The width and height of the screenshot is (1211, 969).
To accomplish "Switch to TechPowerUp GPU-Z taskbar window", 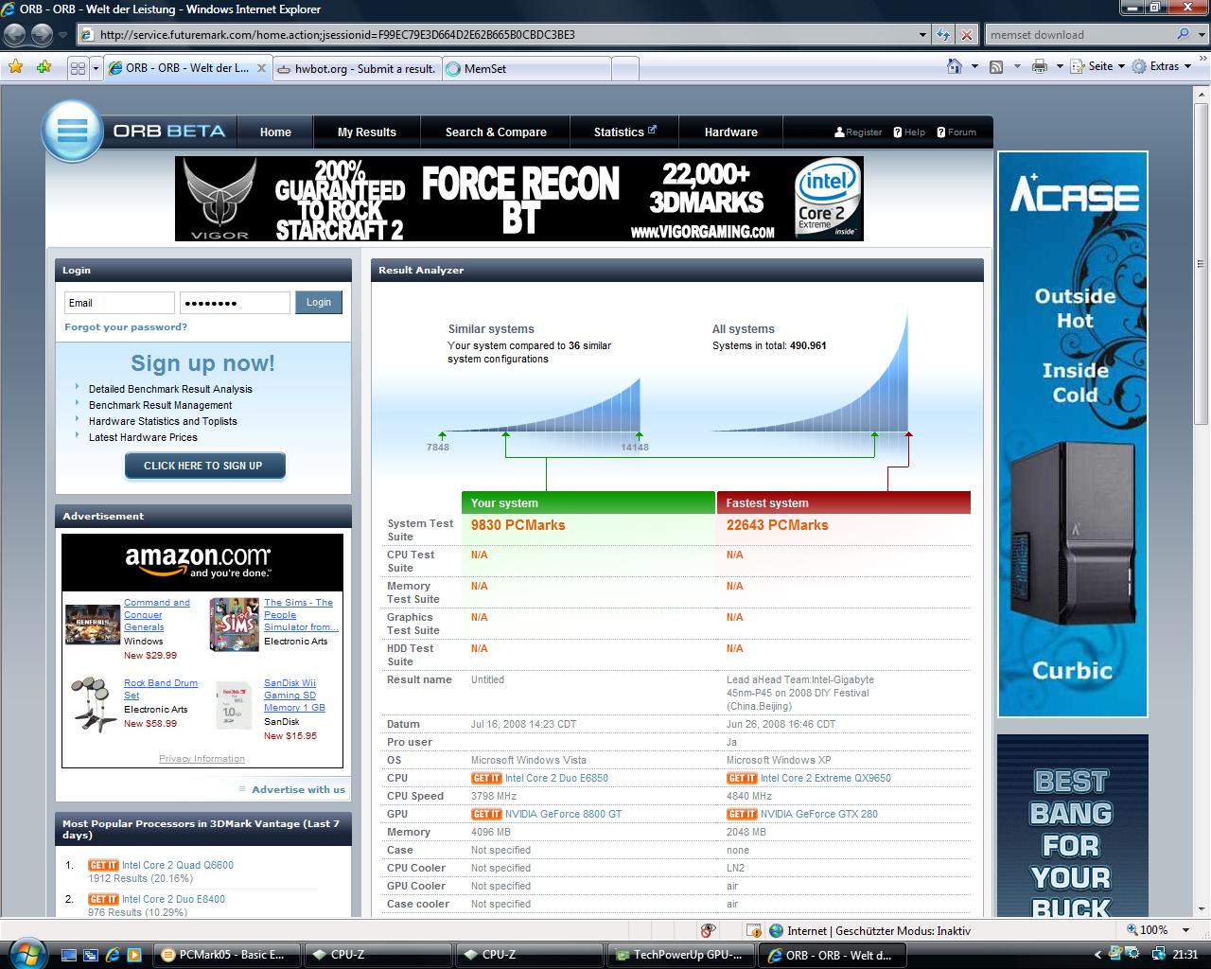I will click(680, 955).
